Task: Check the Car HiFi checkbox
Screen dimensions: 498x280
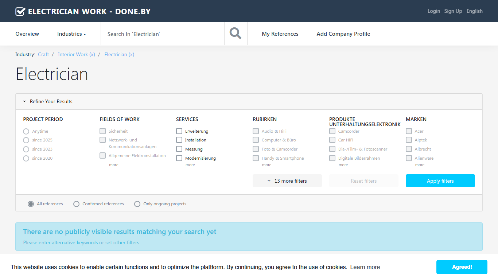Action: (332, 140)
